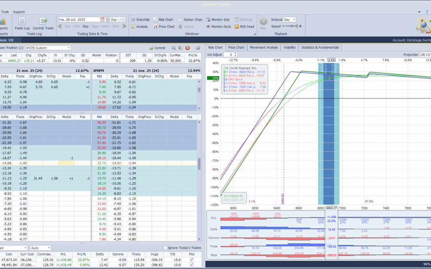Switch to Statistics & Fundamentals tab
Viewport: 431px width, 269px height.
pos(320,47)
